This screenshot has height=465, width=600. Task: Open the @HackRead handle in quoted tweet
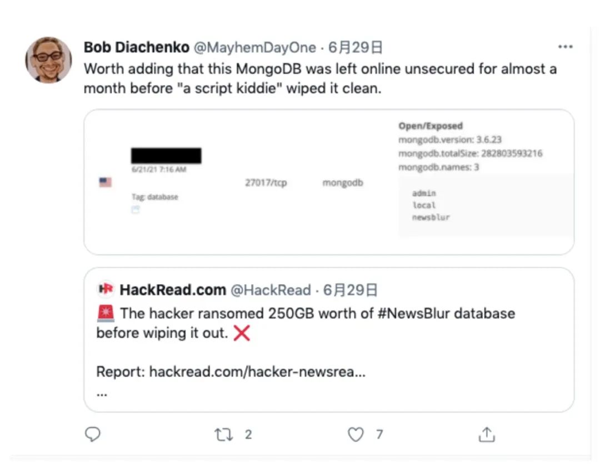click(x=271, y=290)
